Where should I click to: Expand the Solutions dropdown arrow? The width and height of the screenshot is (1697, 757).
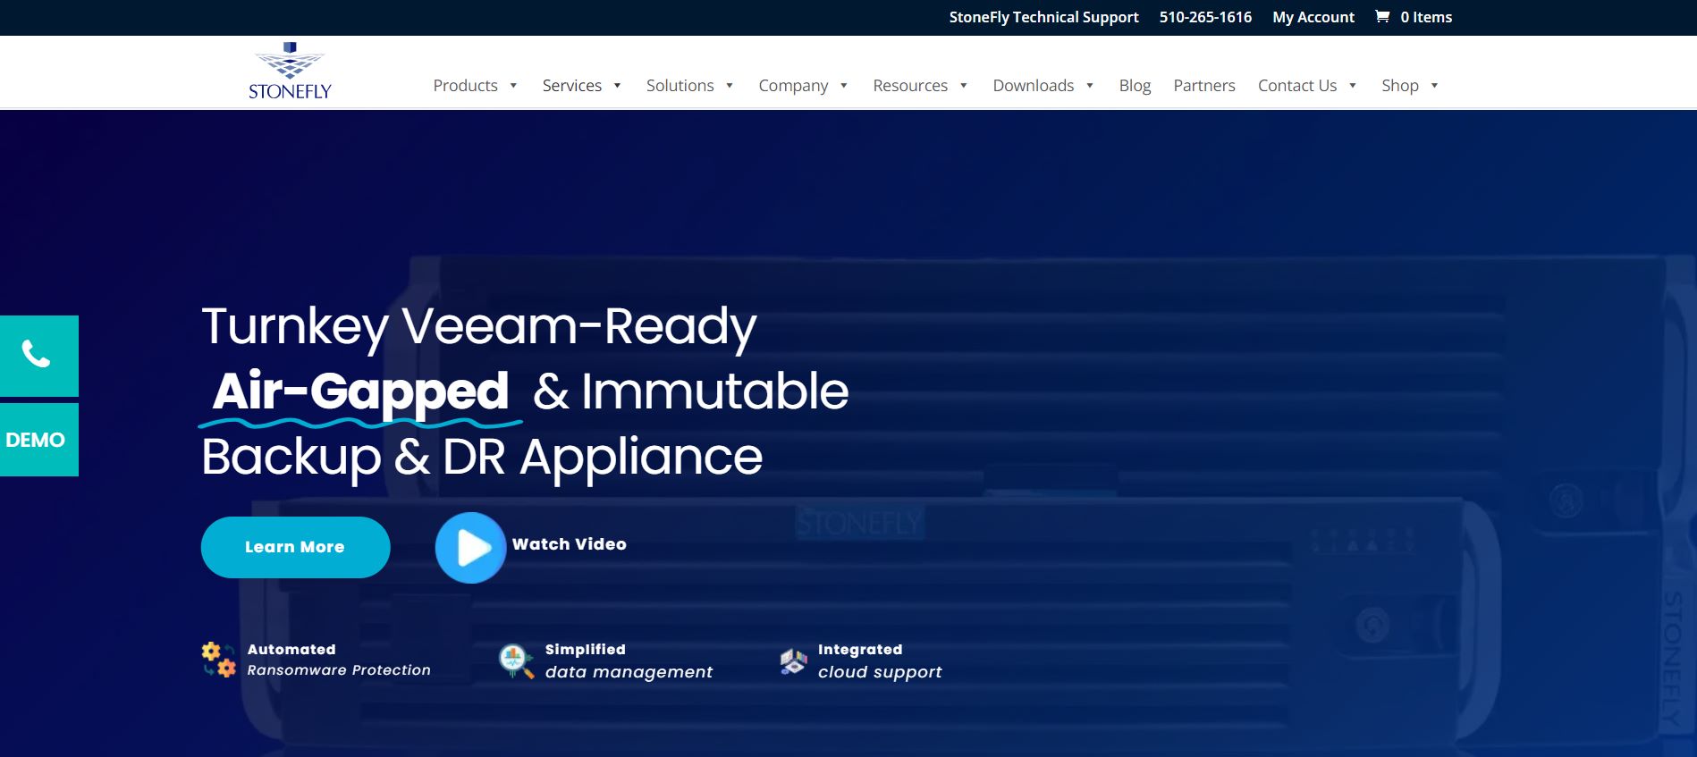click(730, 86)
